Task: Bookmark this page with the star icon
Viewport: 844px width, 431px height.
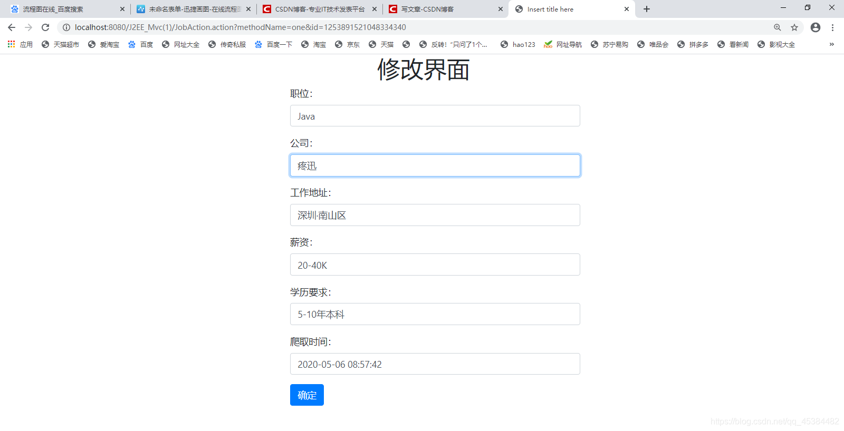Action: 794,27
